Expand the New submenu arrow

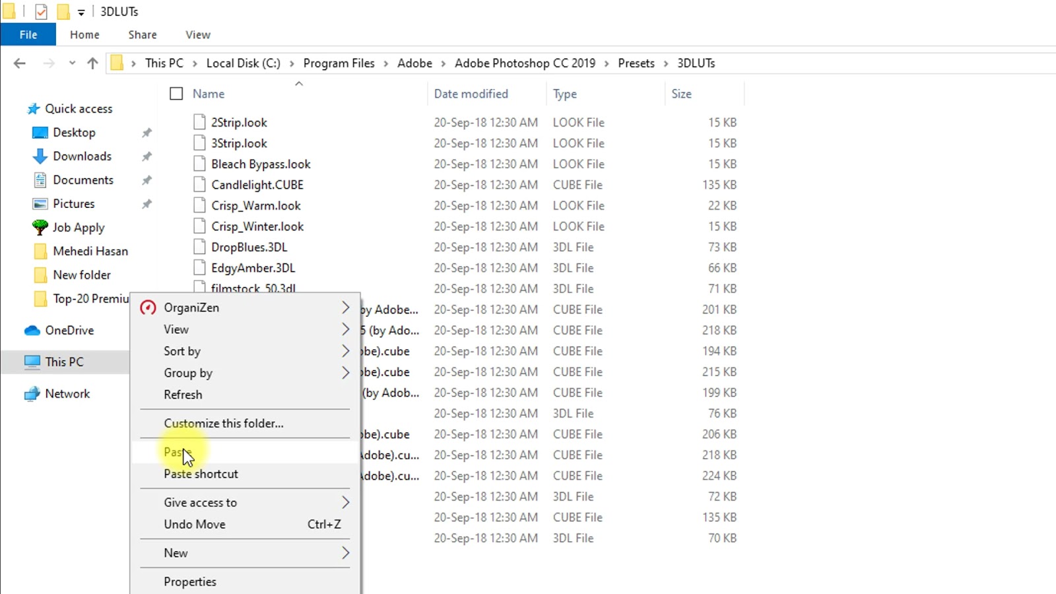point(345,553)
